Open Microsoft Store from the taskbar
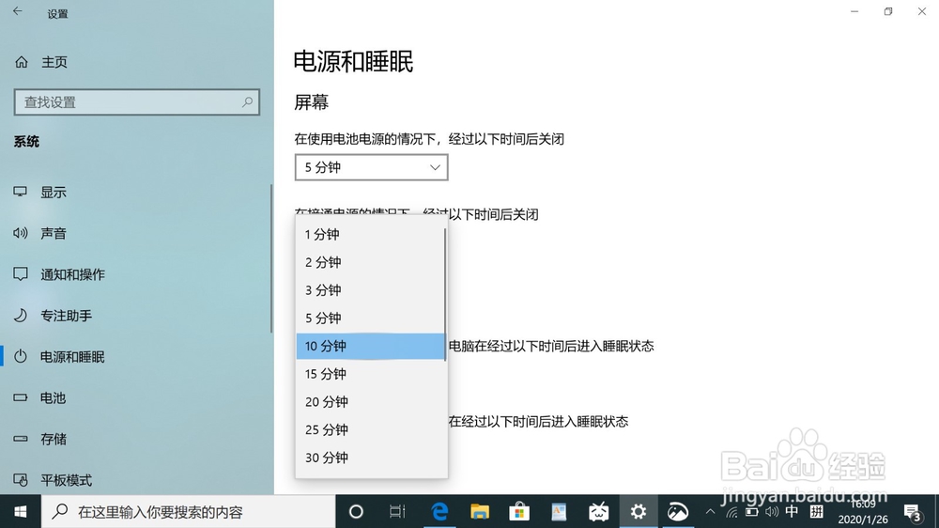 pos(519,512)
